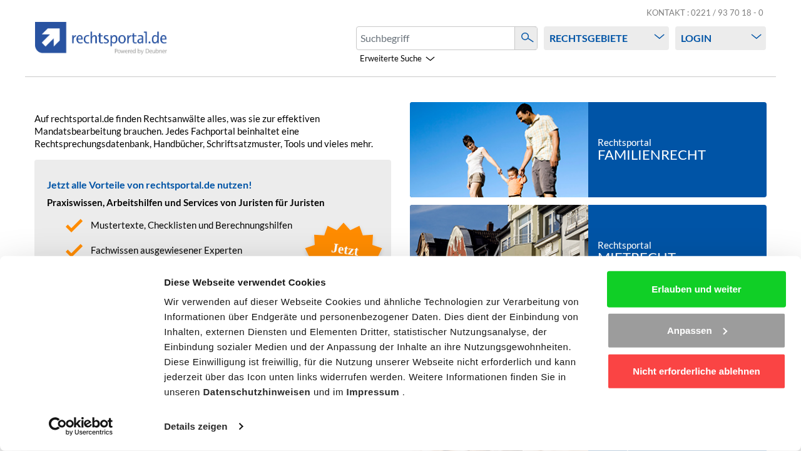Open the Mietrecht portal house image
Screen dimensions: 801x451
pos(499,231)
